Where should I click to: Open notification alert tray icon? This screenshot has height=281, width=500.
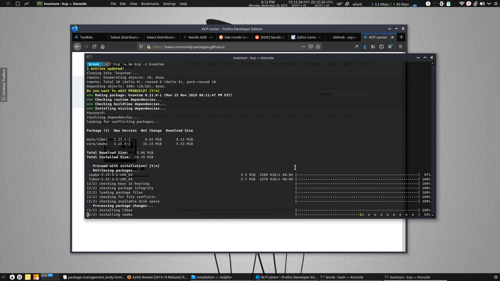(x=428, y=4)
